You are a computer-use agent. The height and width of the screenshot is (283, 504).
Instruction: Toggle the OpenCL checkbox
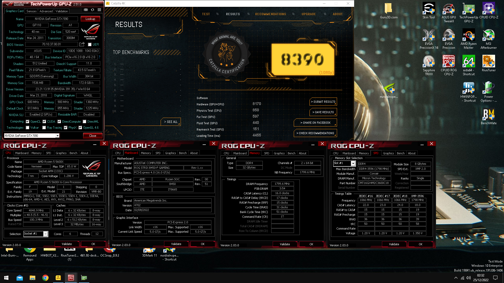[28, 122]
